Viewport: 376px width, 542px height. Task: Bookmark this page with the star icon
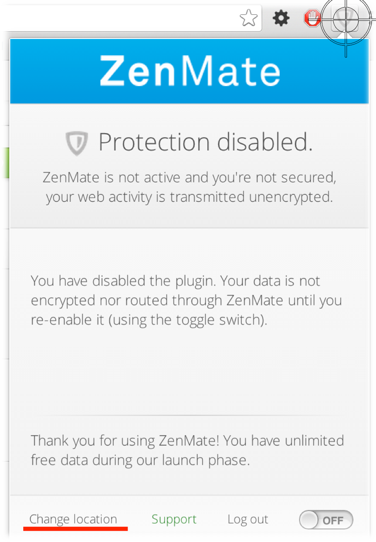click(x=248, y=18)
